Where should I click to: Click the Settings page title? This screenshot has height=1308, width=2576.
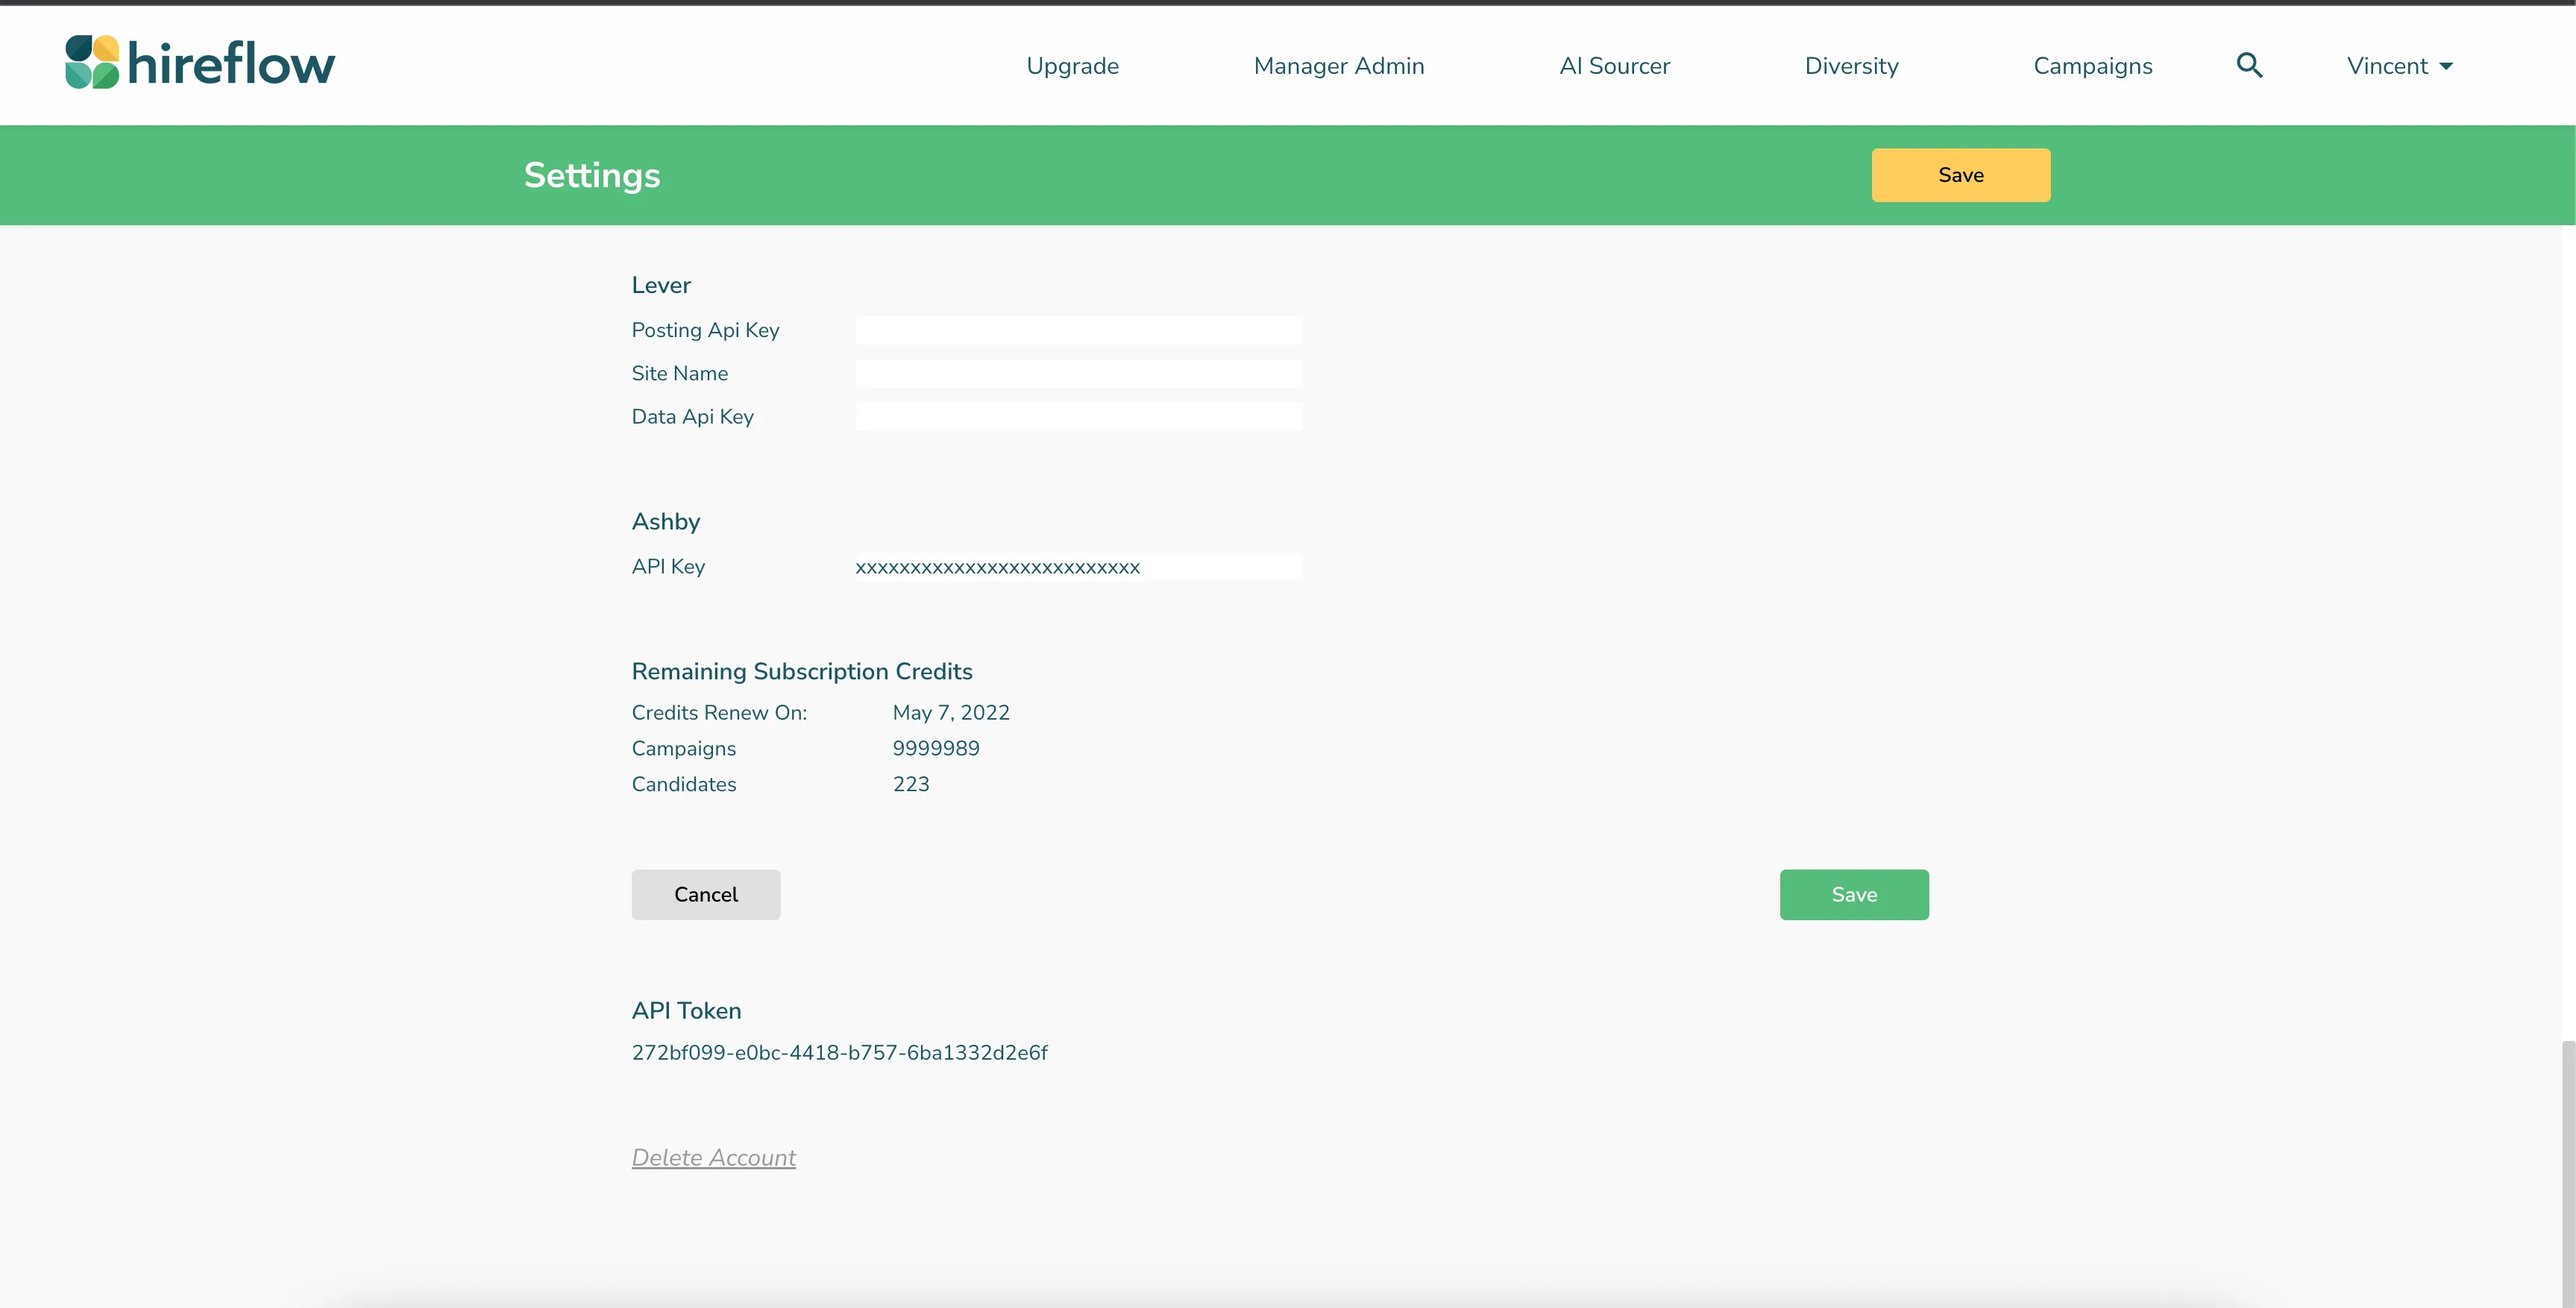tap(592, 175)
